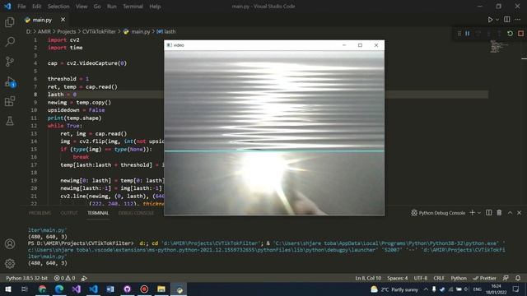Open the weather widget showing Partly sunny
527x296 pixels.
pyautogui.click(x=394, y=289)
